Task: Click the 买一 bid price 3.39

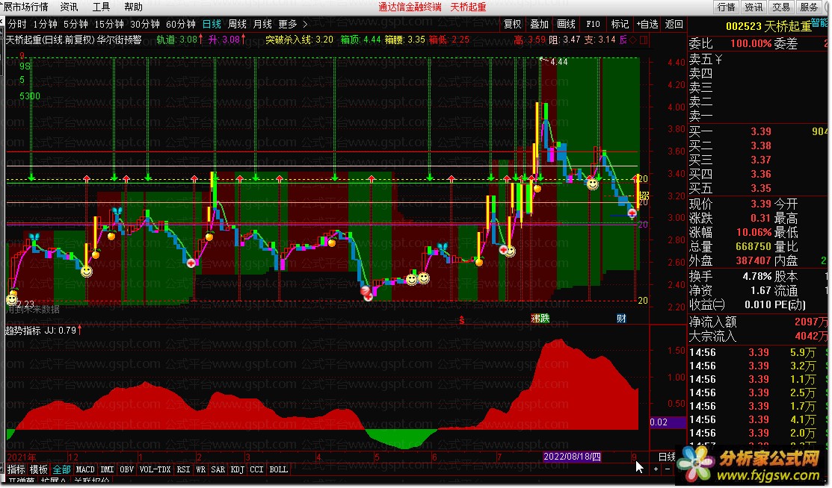Action: (760, 131)
